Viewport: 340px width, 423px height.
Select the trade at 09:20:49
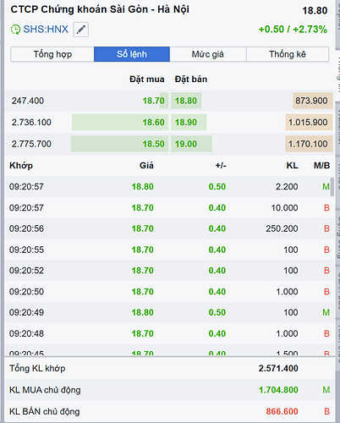[169, 312]
